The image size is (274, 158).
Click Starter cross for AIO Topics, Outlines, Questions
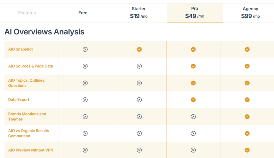(139, 83)
